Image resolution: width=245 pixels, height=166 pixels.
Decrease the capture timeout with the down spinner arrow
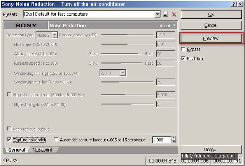[173, 141]
